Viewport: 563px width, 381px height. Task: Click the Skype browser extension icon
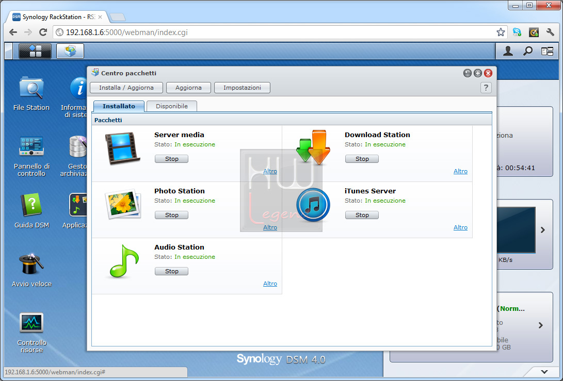(517, 32)
